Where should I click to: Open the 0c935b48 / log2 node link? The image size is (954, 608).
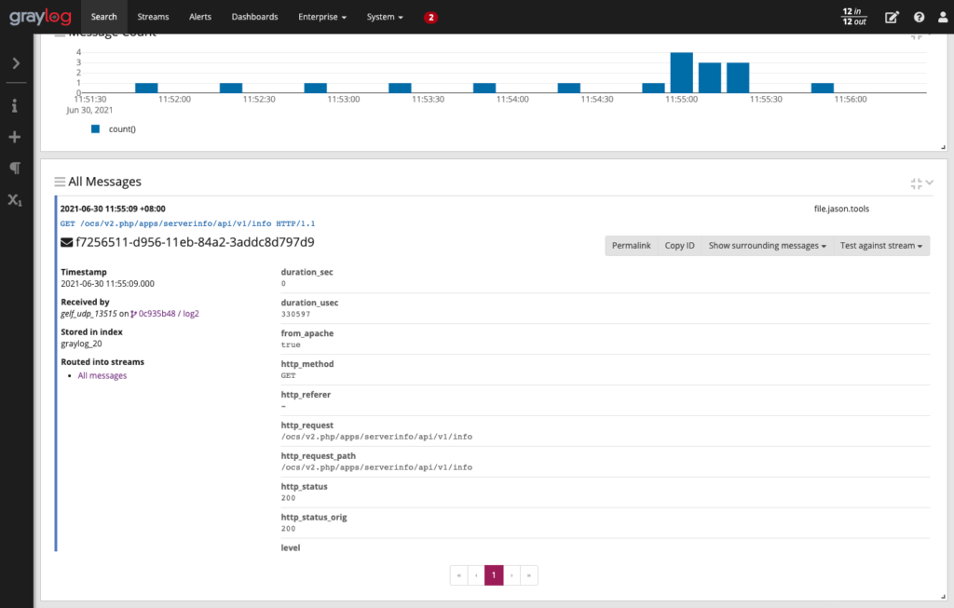coord(166,314)
